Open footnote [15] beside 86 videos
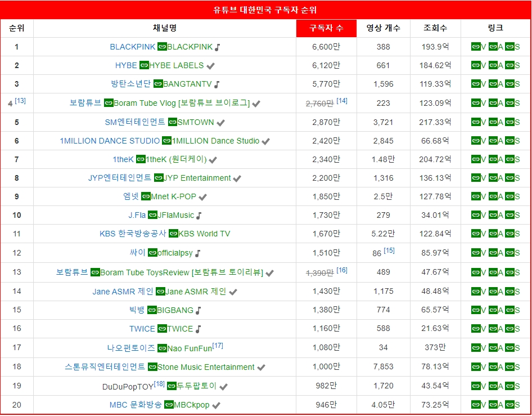The height and width of the screenshot is (416, 532). tap(389, 251)
